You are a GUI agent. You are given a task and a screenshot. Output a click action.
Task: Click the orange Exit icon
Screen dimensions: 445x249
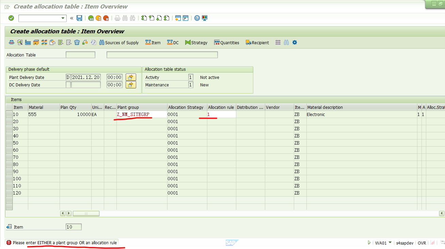98,18
